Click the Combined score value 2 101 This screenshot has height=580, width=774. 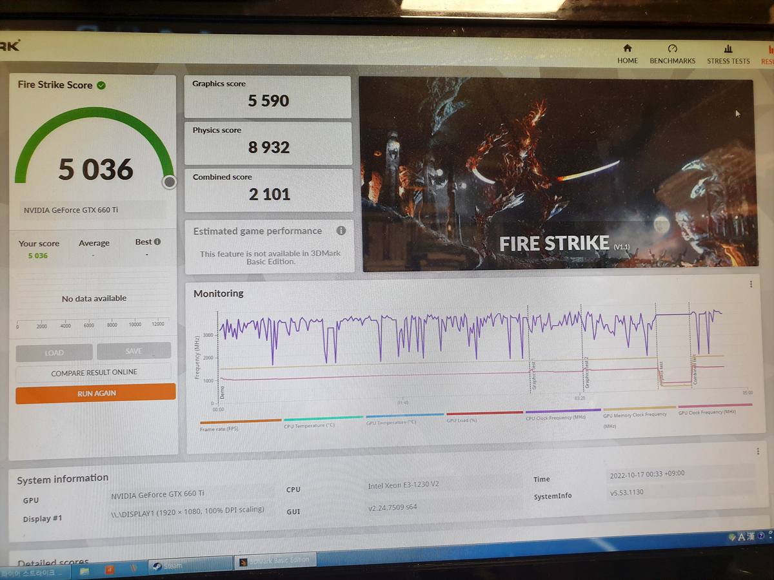click(270, 194)
